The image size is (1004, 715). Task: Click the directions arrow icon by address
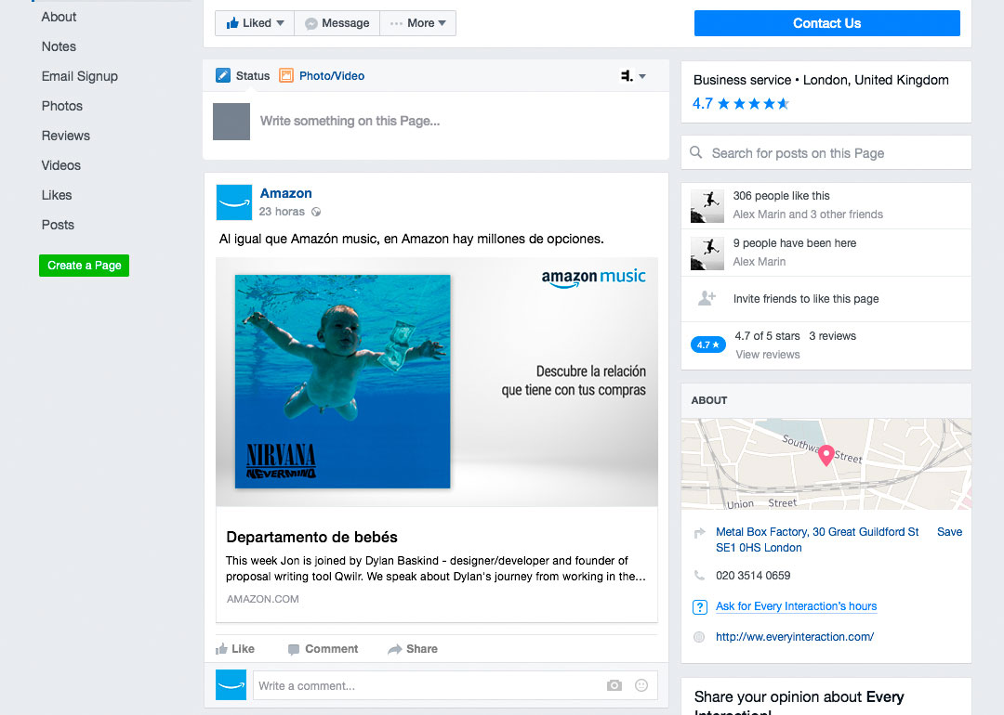tap(700, 532)
